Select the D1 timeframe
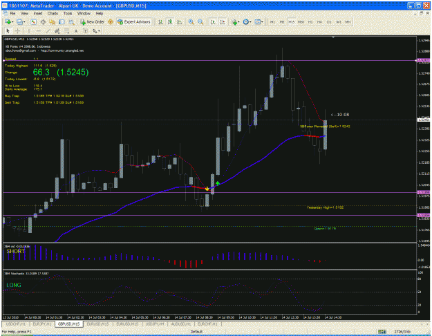 [329, 21]
